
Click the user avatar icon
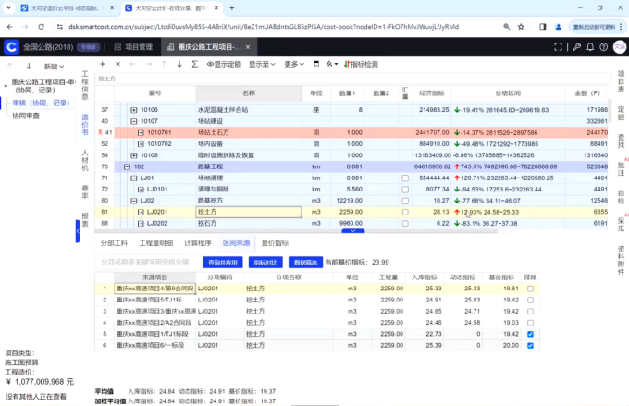(619, 46)
